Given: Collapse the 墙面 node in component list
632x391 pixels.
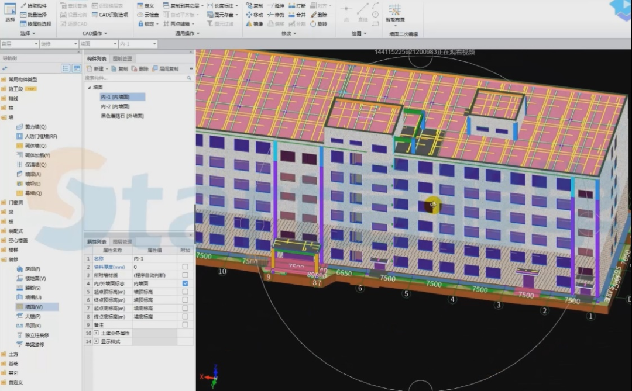Looking at the screenshot, I should click(x=90, y=88).
